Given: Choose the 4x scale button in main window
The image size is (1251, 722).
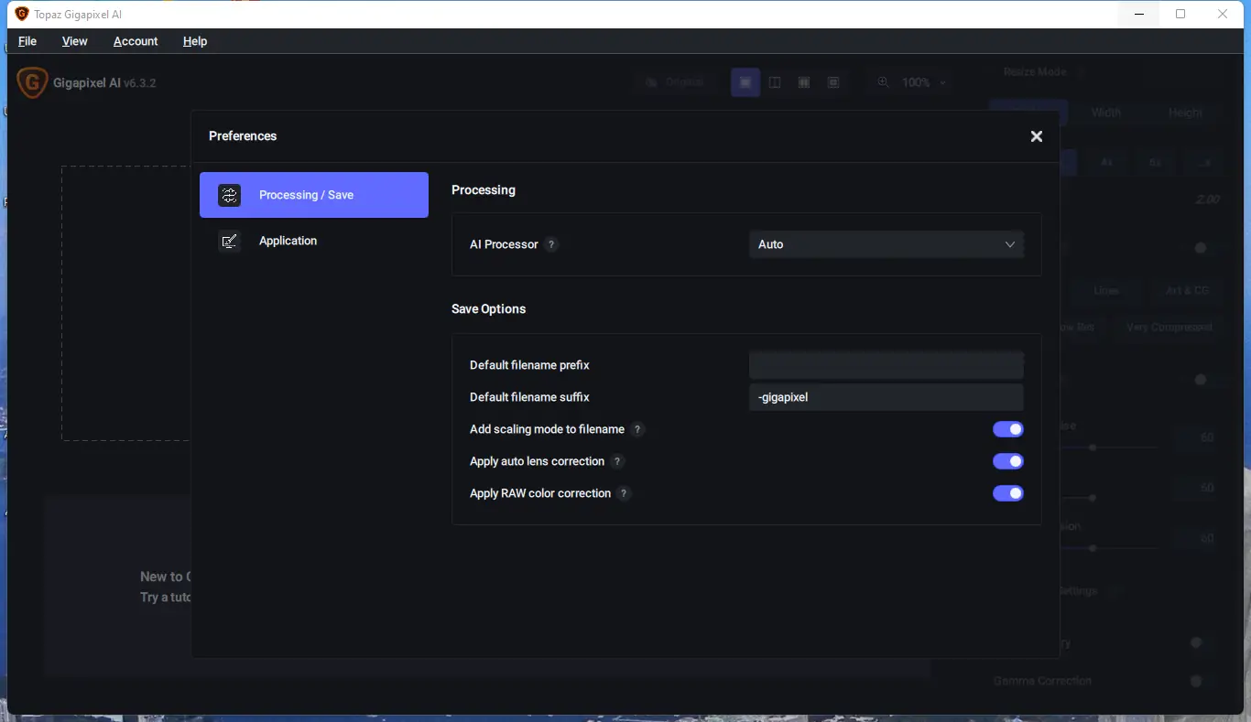Looking at the screenshot, I should coord(1106,162).
